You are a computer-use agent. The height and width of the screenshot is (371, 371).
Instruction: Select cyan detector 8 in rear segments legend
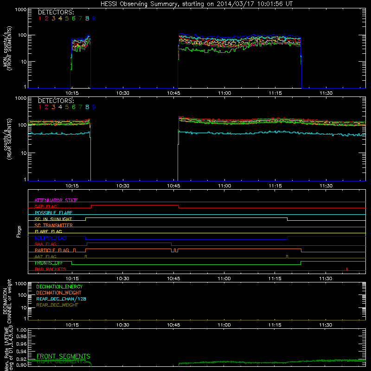(87, 107)
